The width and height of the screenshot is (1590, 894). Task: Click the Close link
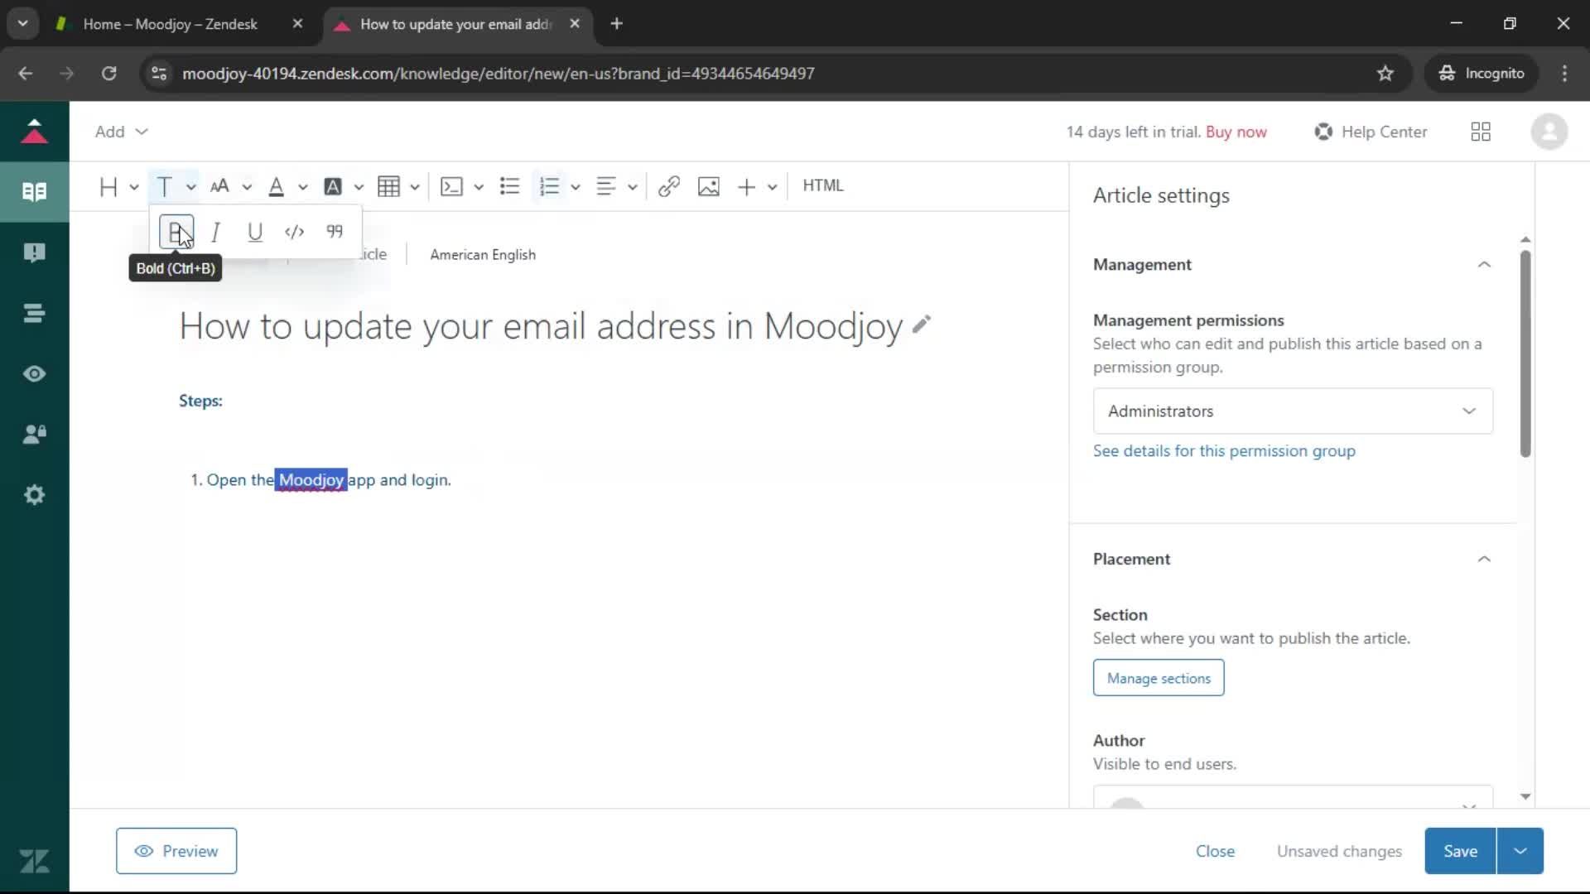coord(1215,851)
